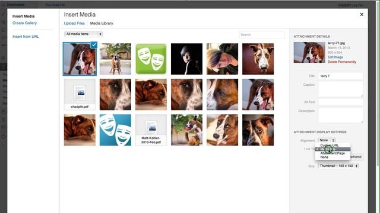Click into the Caption text area
This screenshot has width=380, height=213.
coord(340,89)
